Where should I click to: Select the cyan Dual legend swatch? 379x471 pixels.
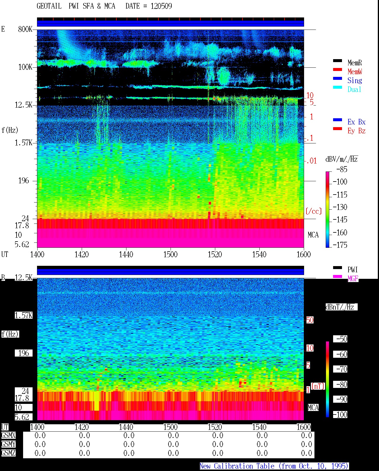(338, 88)
